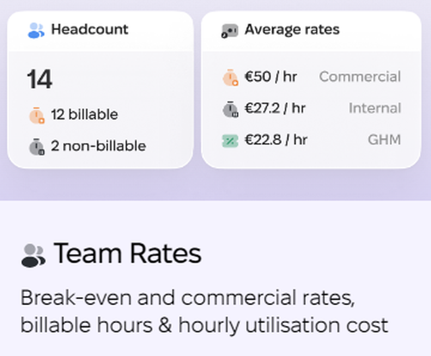Click the orange billable stopwatch icon
431x356 pixels.
click(x=37, y=115)
